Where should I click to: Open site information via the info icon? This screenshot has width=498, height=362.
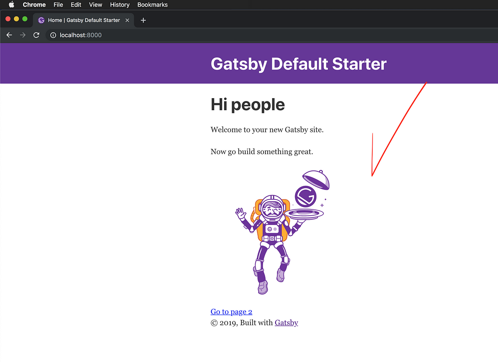tap(53, 35)
